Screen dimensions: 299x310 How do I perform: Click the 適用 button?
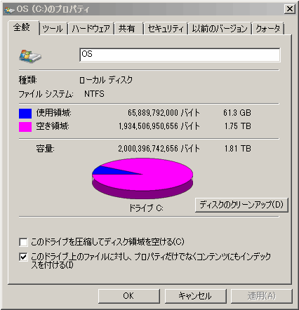[262, 296]
